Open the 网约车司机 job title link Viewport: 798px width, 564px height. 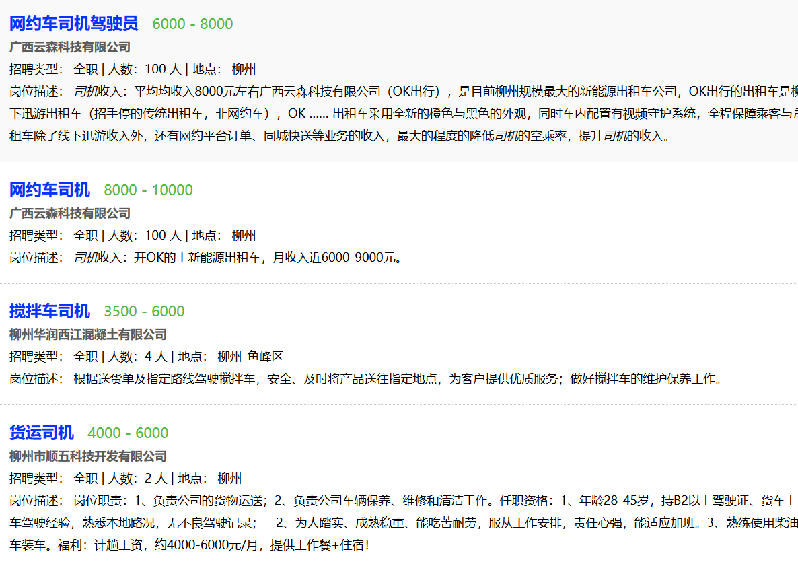(49, 190)
